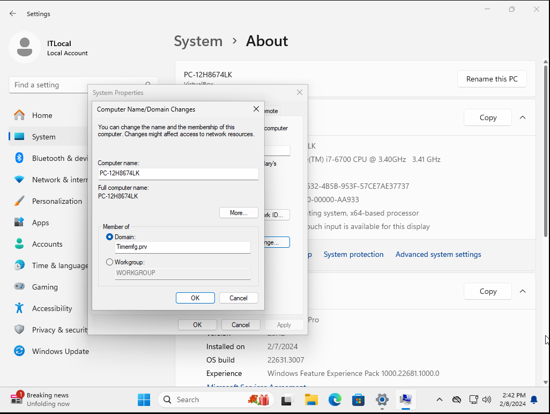Click the Domain text field

183,247
